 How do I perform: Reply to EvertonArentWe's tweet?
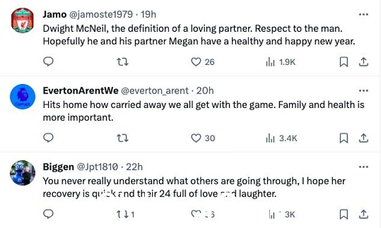click(48, 138)
